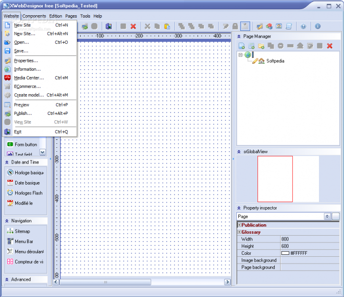Click the Paste clipboard icon in toolbar
This screenshot has width=344, height=297.
167,26
